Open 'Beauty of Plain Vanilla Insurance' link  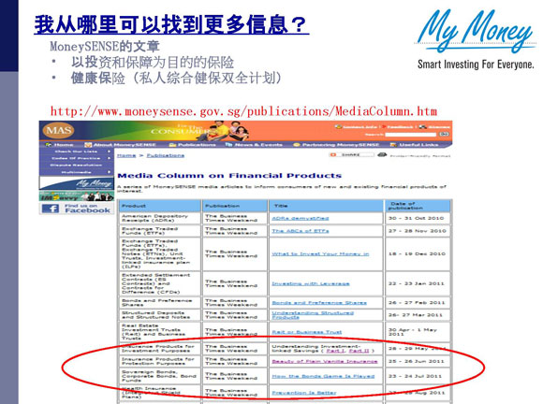[x=325, y=362]
